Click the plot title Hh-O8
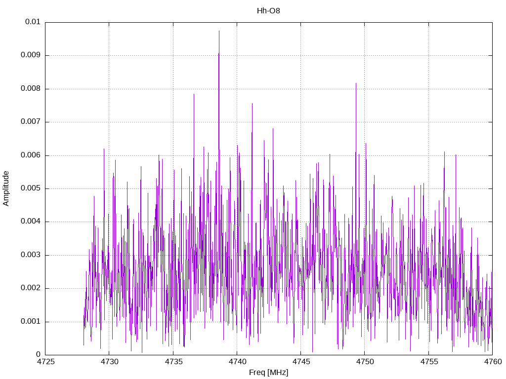Image resolution: width=506 pixels, height=379 pixels. coord(268,11)
